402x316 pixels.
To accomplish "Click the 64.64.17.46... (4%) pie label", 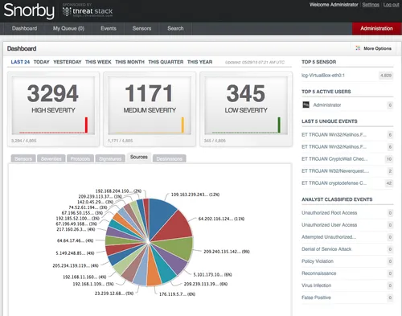I will point(76,240).
